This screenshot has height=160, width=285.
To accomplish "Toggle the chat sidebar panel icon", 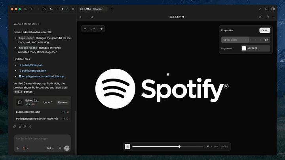I will pos(26,9).
